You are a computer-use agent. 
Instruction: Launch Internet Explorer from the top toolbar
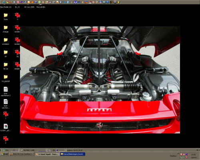[4, 2]
